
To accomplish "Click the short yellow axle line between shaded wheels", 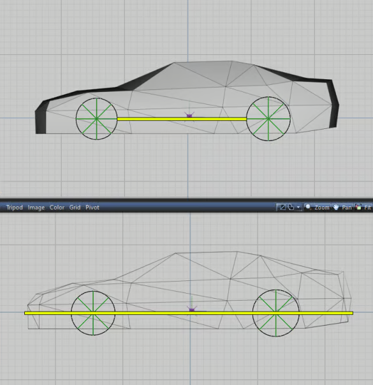I will tap(182, 119).
